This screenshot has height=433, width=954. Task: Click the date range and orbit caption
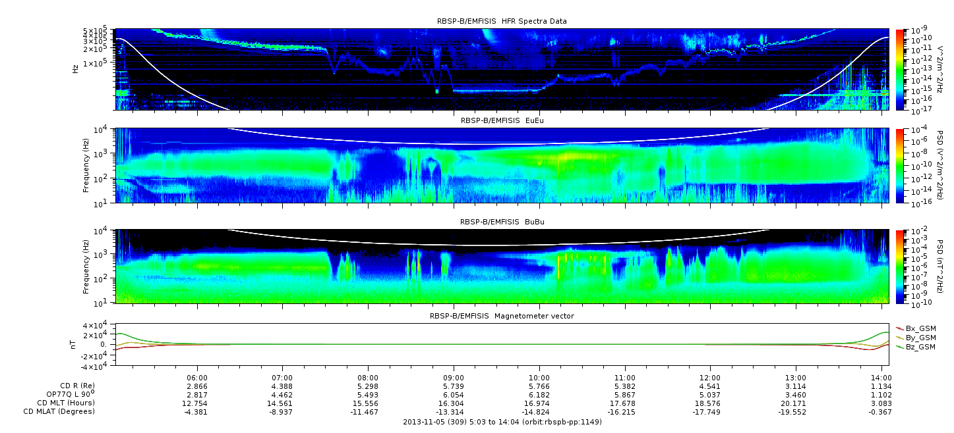point(502,422)
